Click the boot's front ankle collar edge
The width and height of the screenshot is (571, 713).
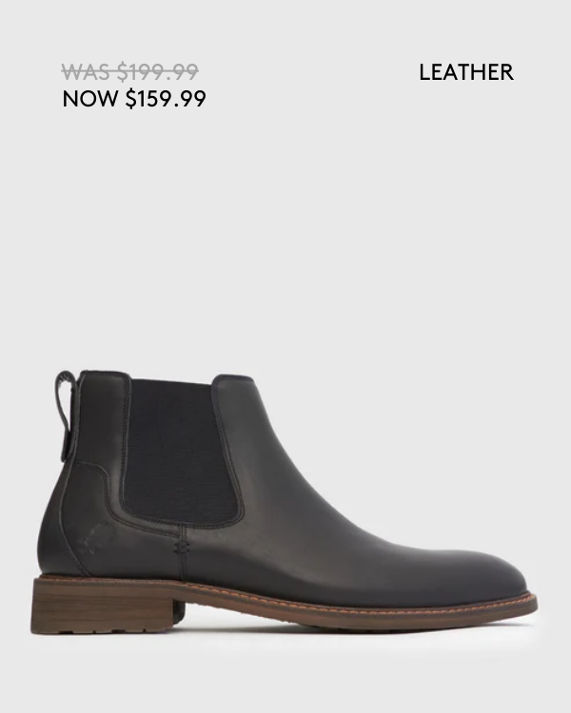[x=232, y=378]
